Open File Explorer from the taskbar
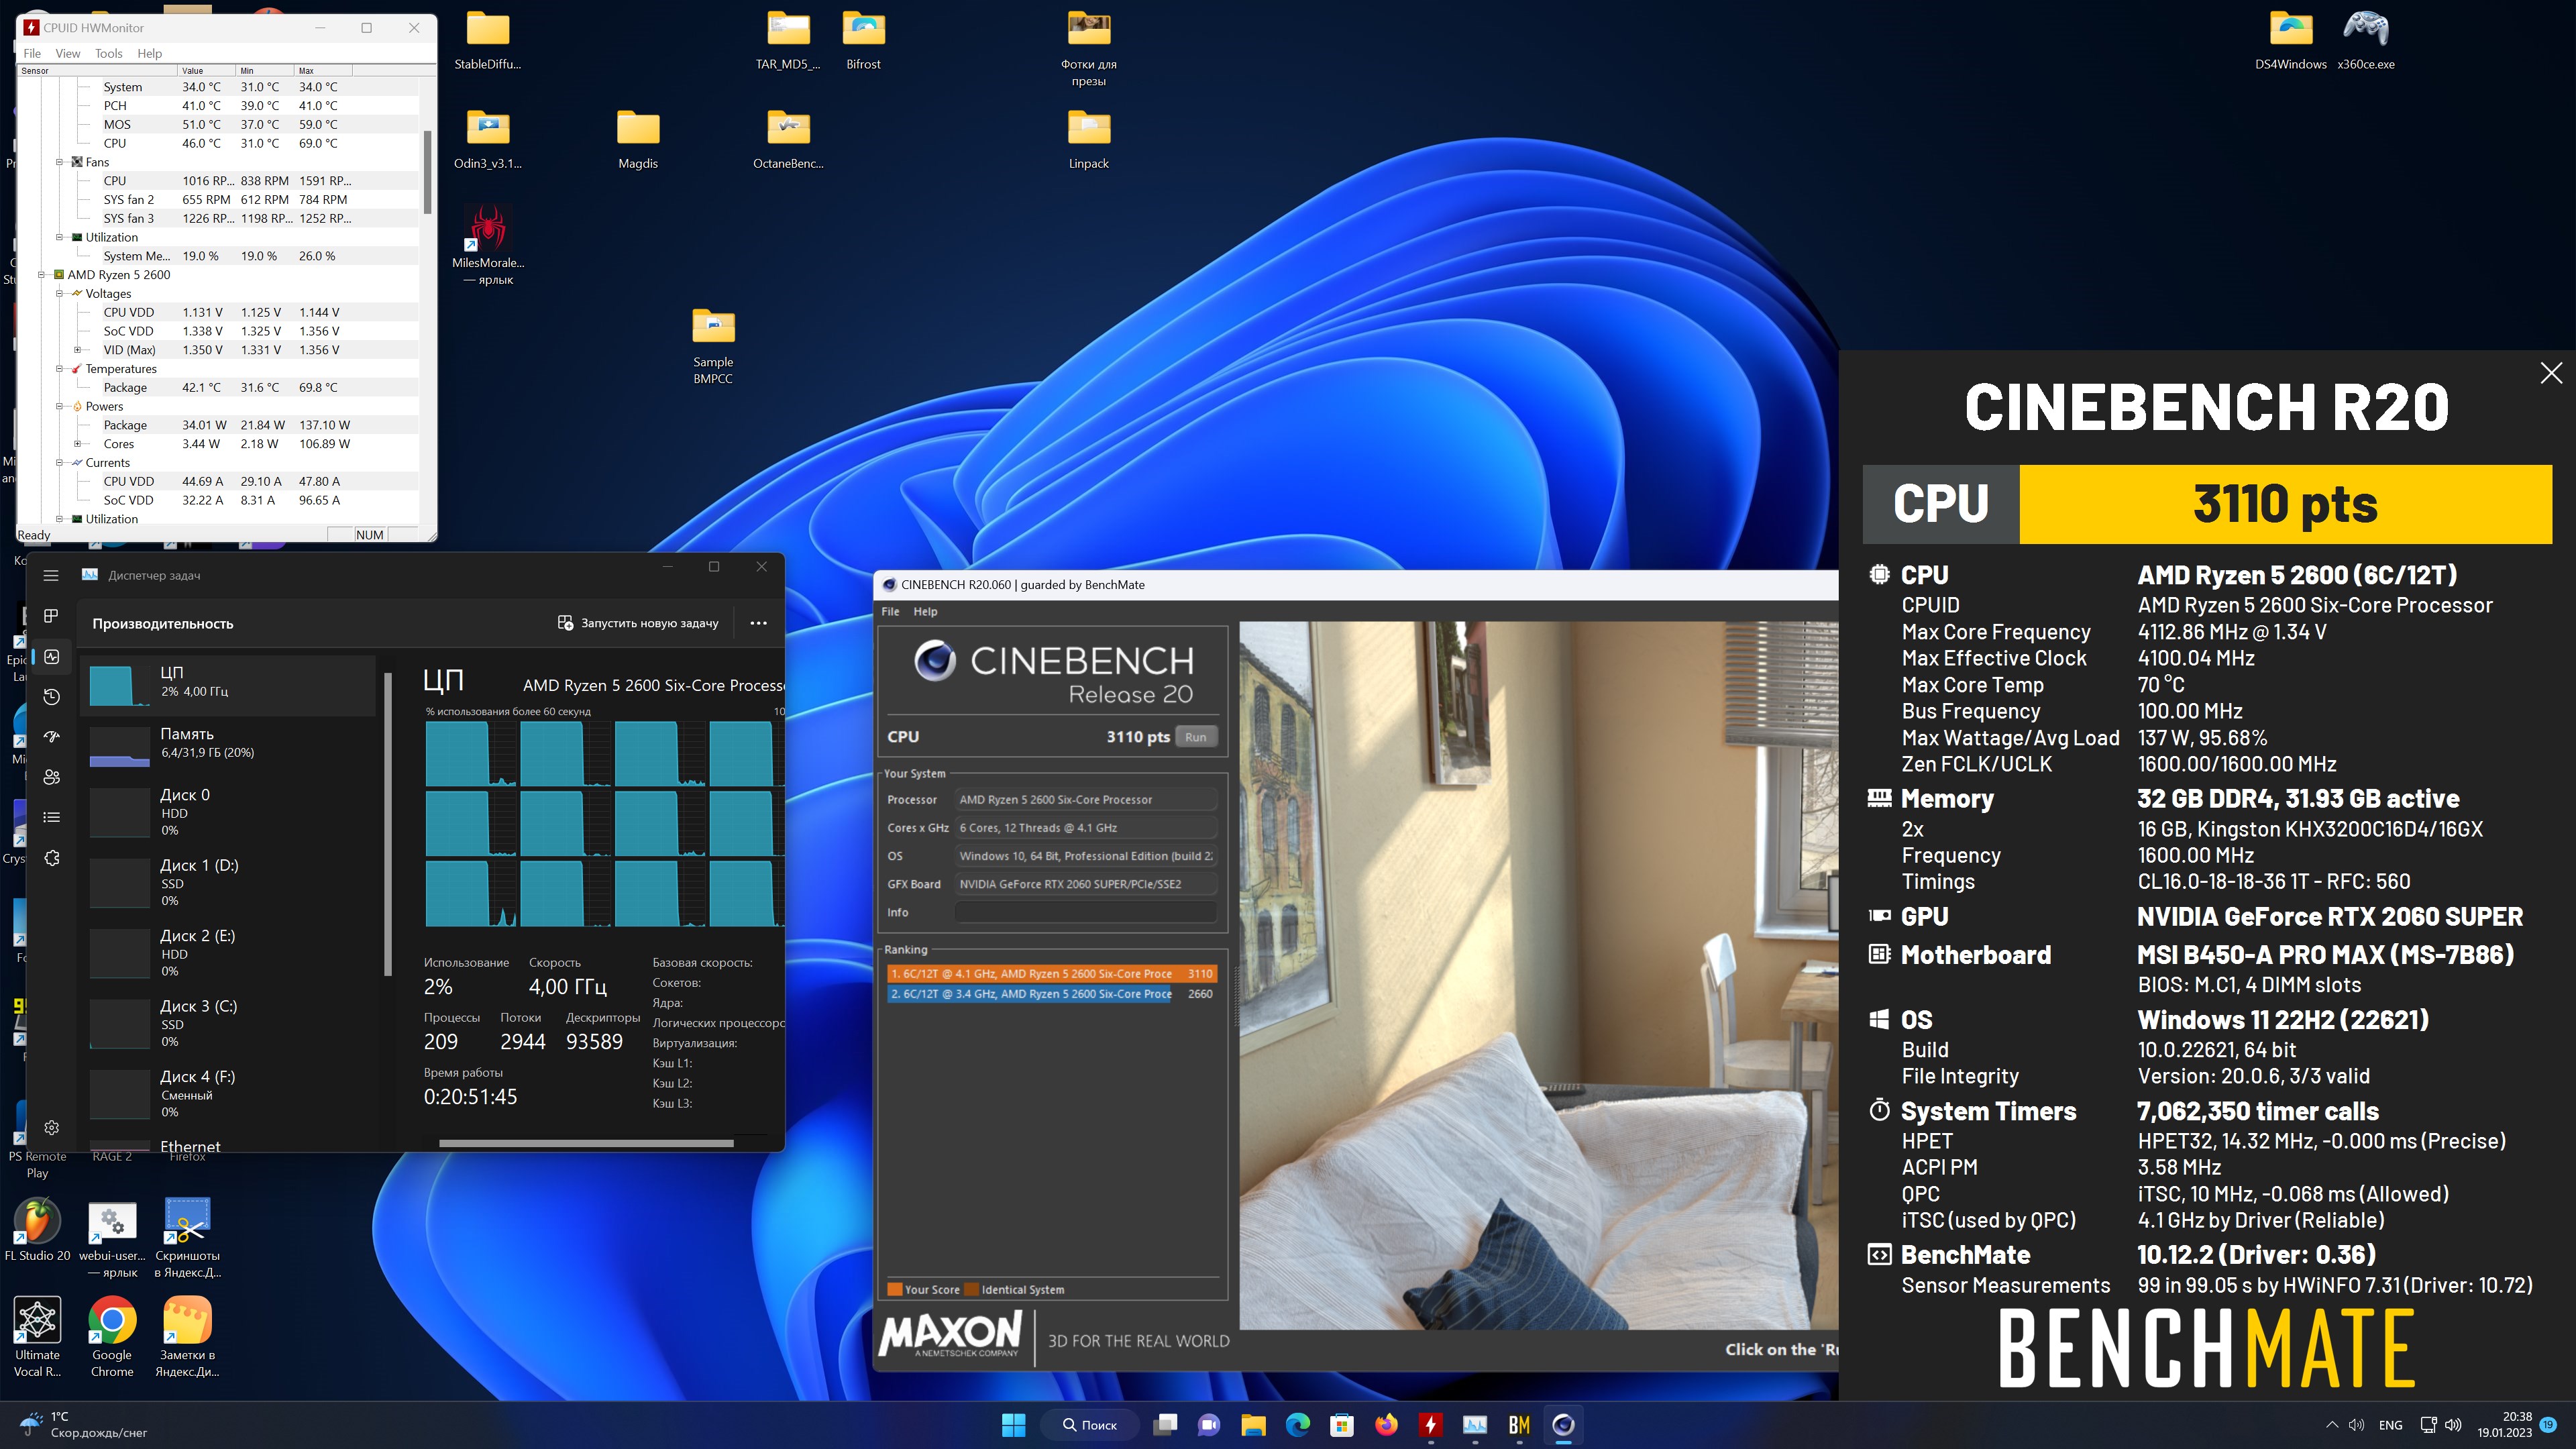 (x=1253, y=1425)
